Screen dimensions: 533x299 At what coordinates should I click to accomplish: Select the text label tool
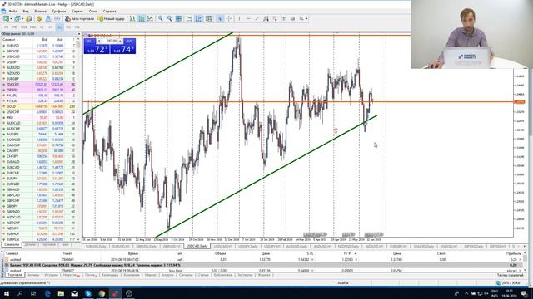click(283, 18)
